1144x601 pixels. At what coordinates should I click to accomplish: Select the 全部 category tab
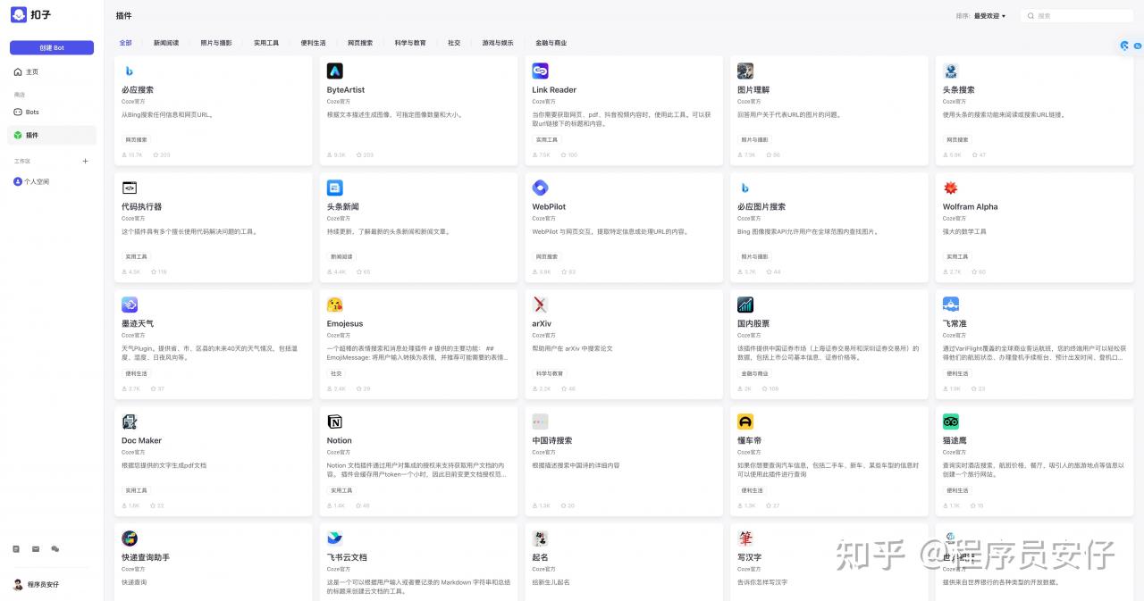(x=126, y=43)
